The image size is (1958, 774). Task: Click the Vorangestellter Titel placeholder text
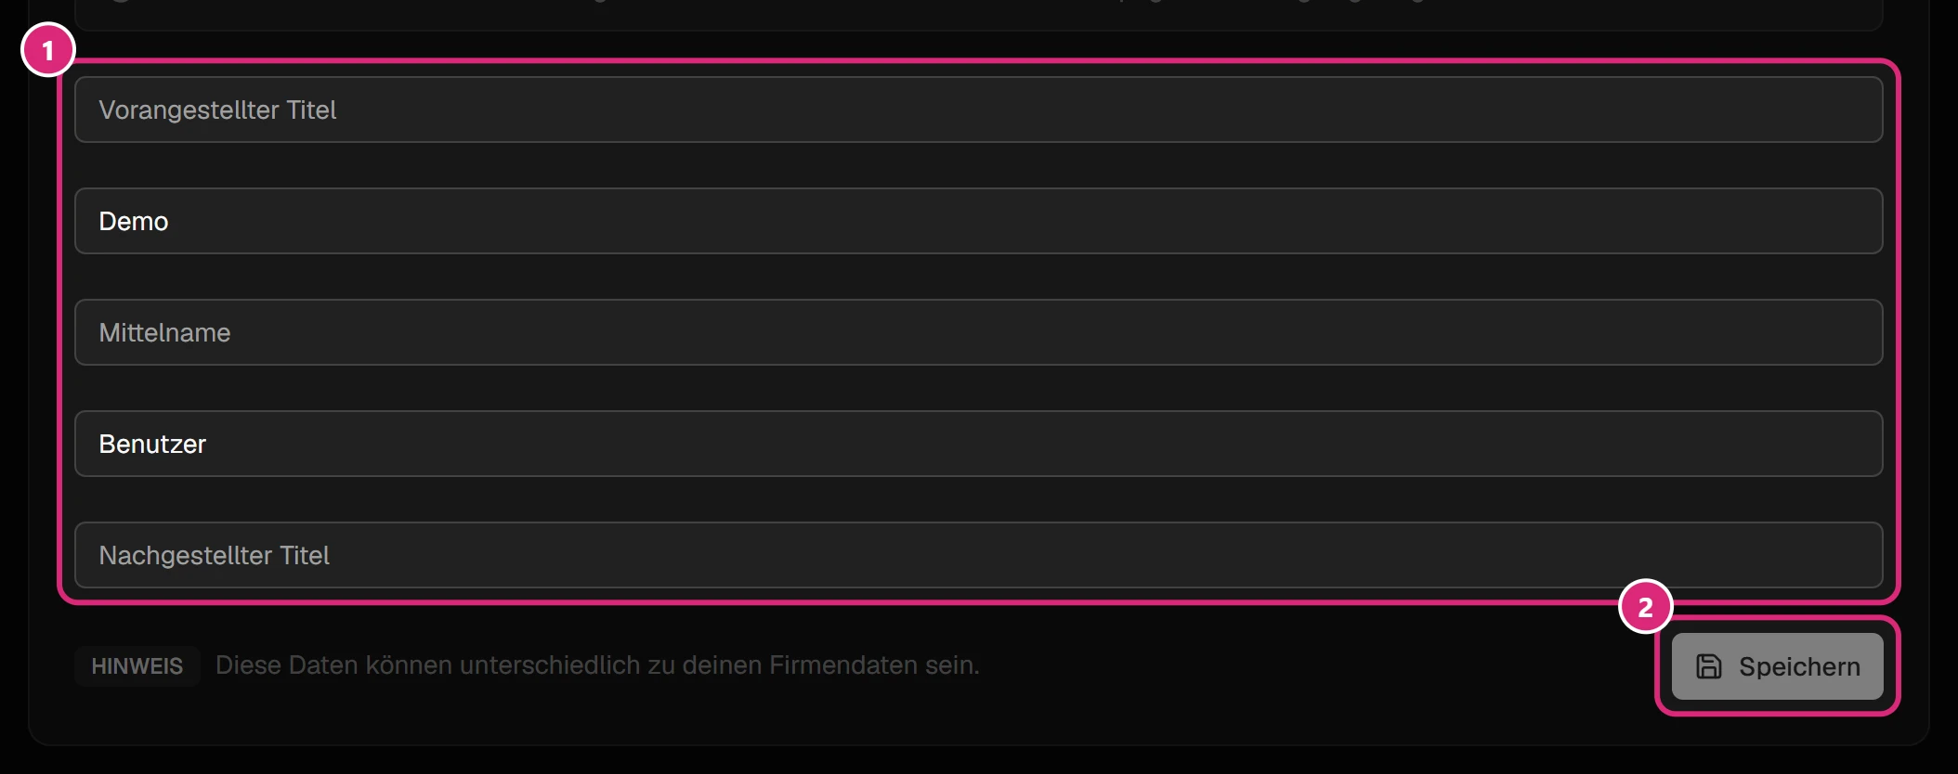pos(217,110)
